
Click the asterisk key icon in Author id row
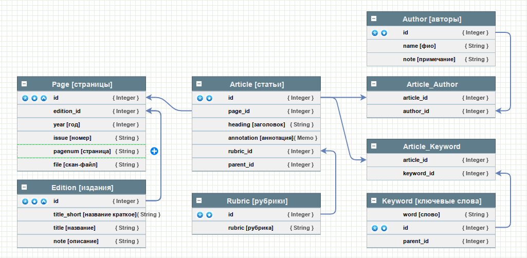tap(375, 33)
